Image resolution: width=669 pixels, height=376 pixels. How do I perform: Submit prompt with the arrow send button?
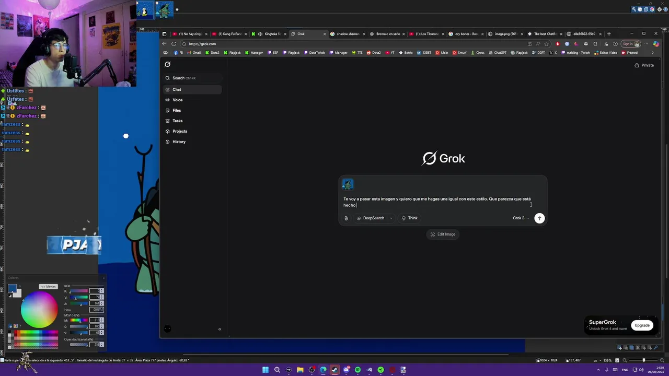tap(539, 218)
